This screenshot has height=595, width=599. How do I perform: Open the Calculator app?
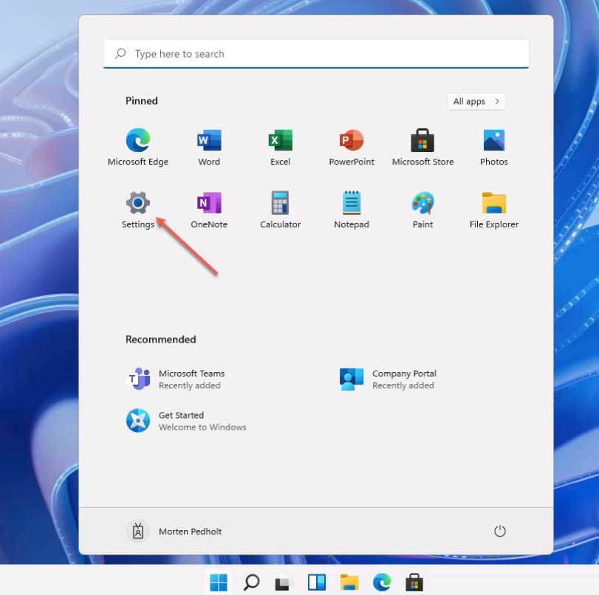click(281, 210)
